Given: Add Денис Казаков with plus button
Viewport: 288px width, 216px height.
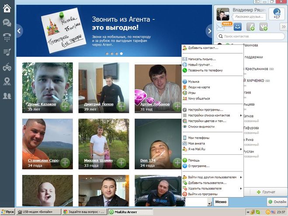Looking at the screenshot, I should point(65,106).
